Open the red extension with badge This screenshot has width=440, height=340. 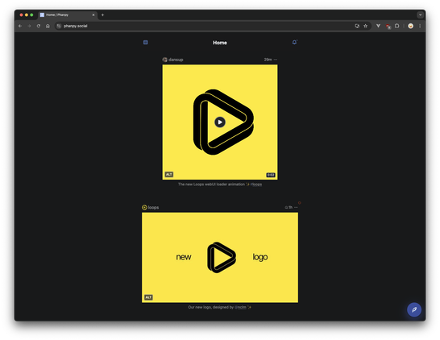(388, 26)
